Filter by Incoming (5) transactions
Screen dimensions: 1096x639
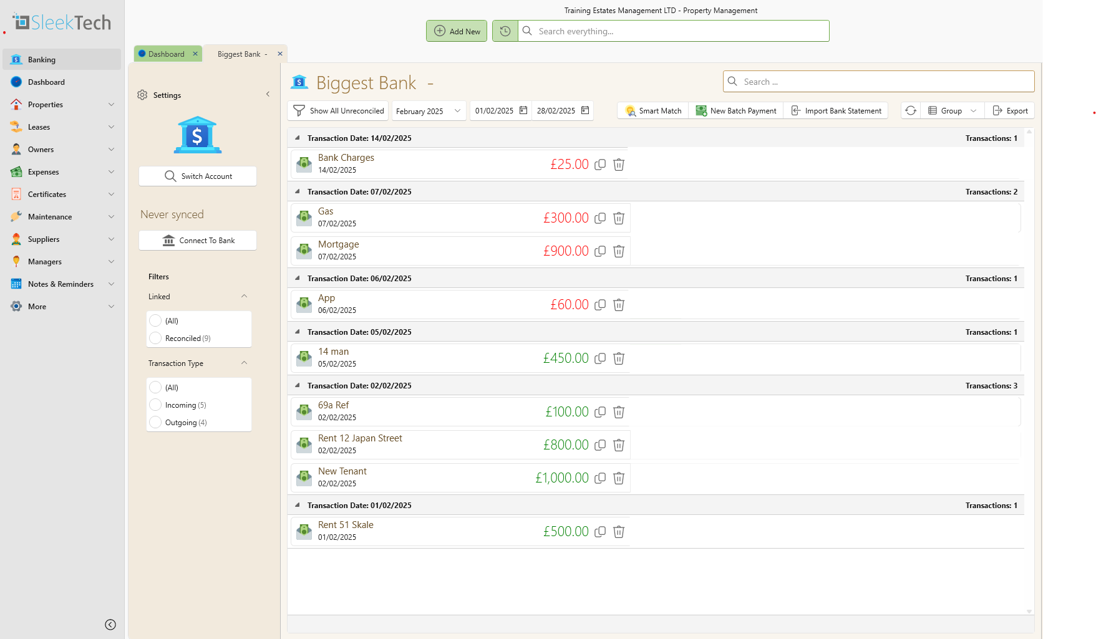pyautogui.click(x=155, y=405)
